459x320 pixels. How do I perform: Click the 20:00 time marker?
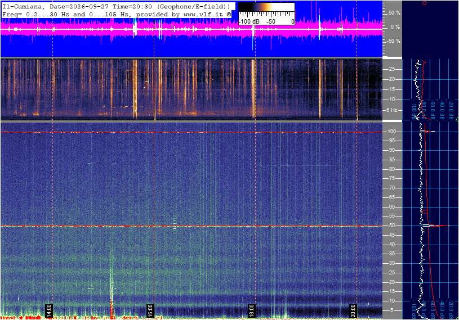pos(353,310)
